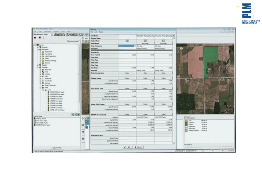Image resolution: width=262 pixels, height=177 pixels.
Task: Toggle the Filter Jobs by Input checkbox
Action: (x=79, y=41)
